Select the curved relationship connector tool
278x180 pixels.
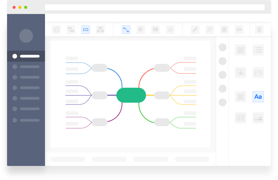[x=126, y=30]
